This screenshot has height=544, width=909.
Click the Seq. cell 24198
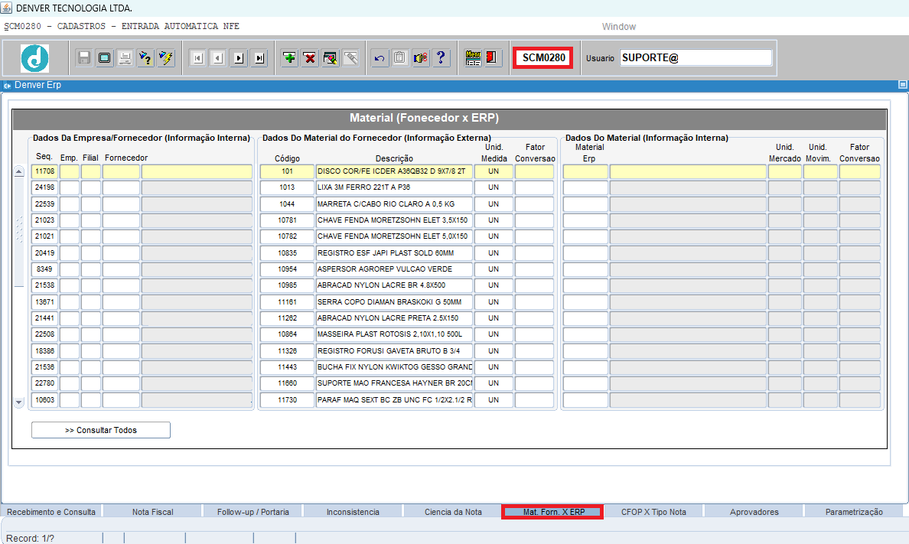[x=44, y=187]
